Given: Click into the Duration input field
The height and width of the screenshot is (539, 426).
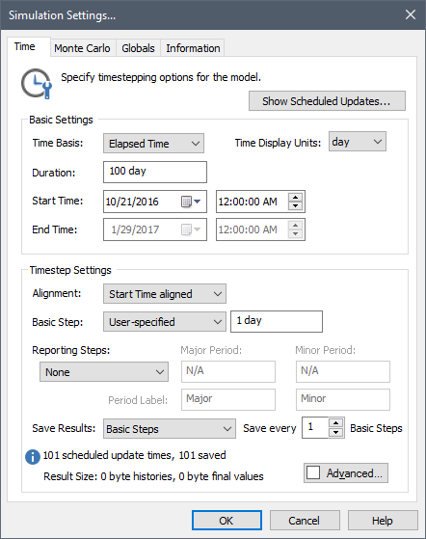Looking at the screenshot, I should click(x=155, y=172).
